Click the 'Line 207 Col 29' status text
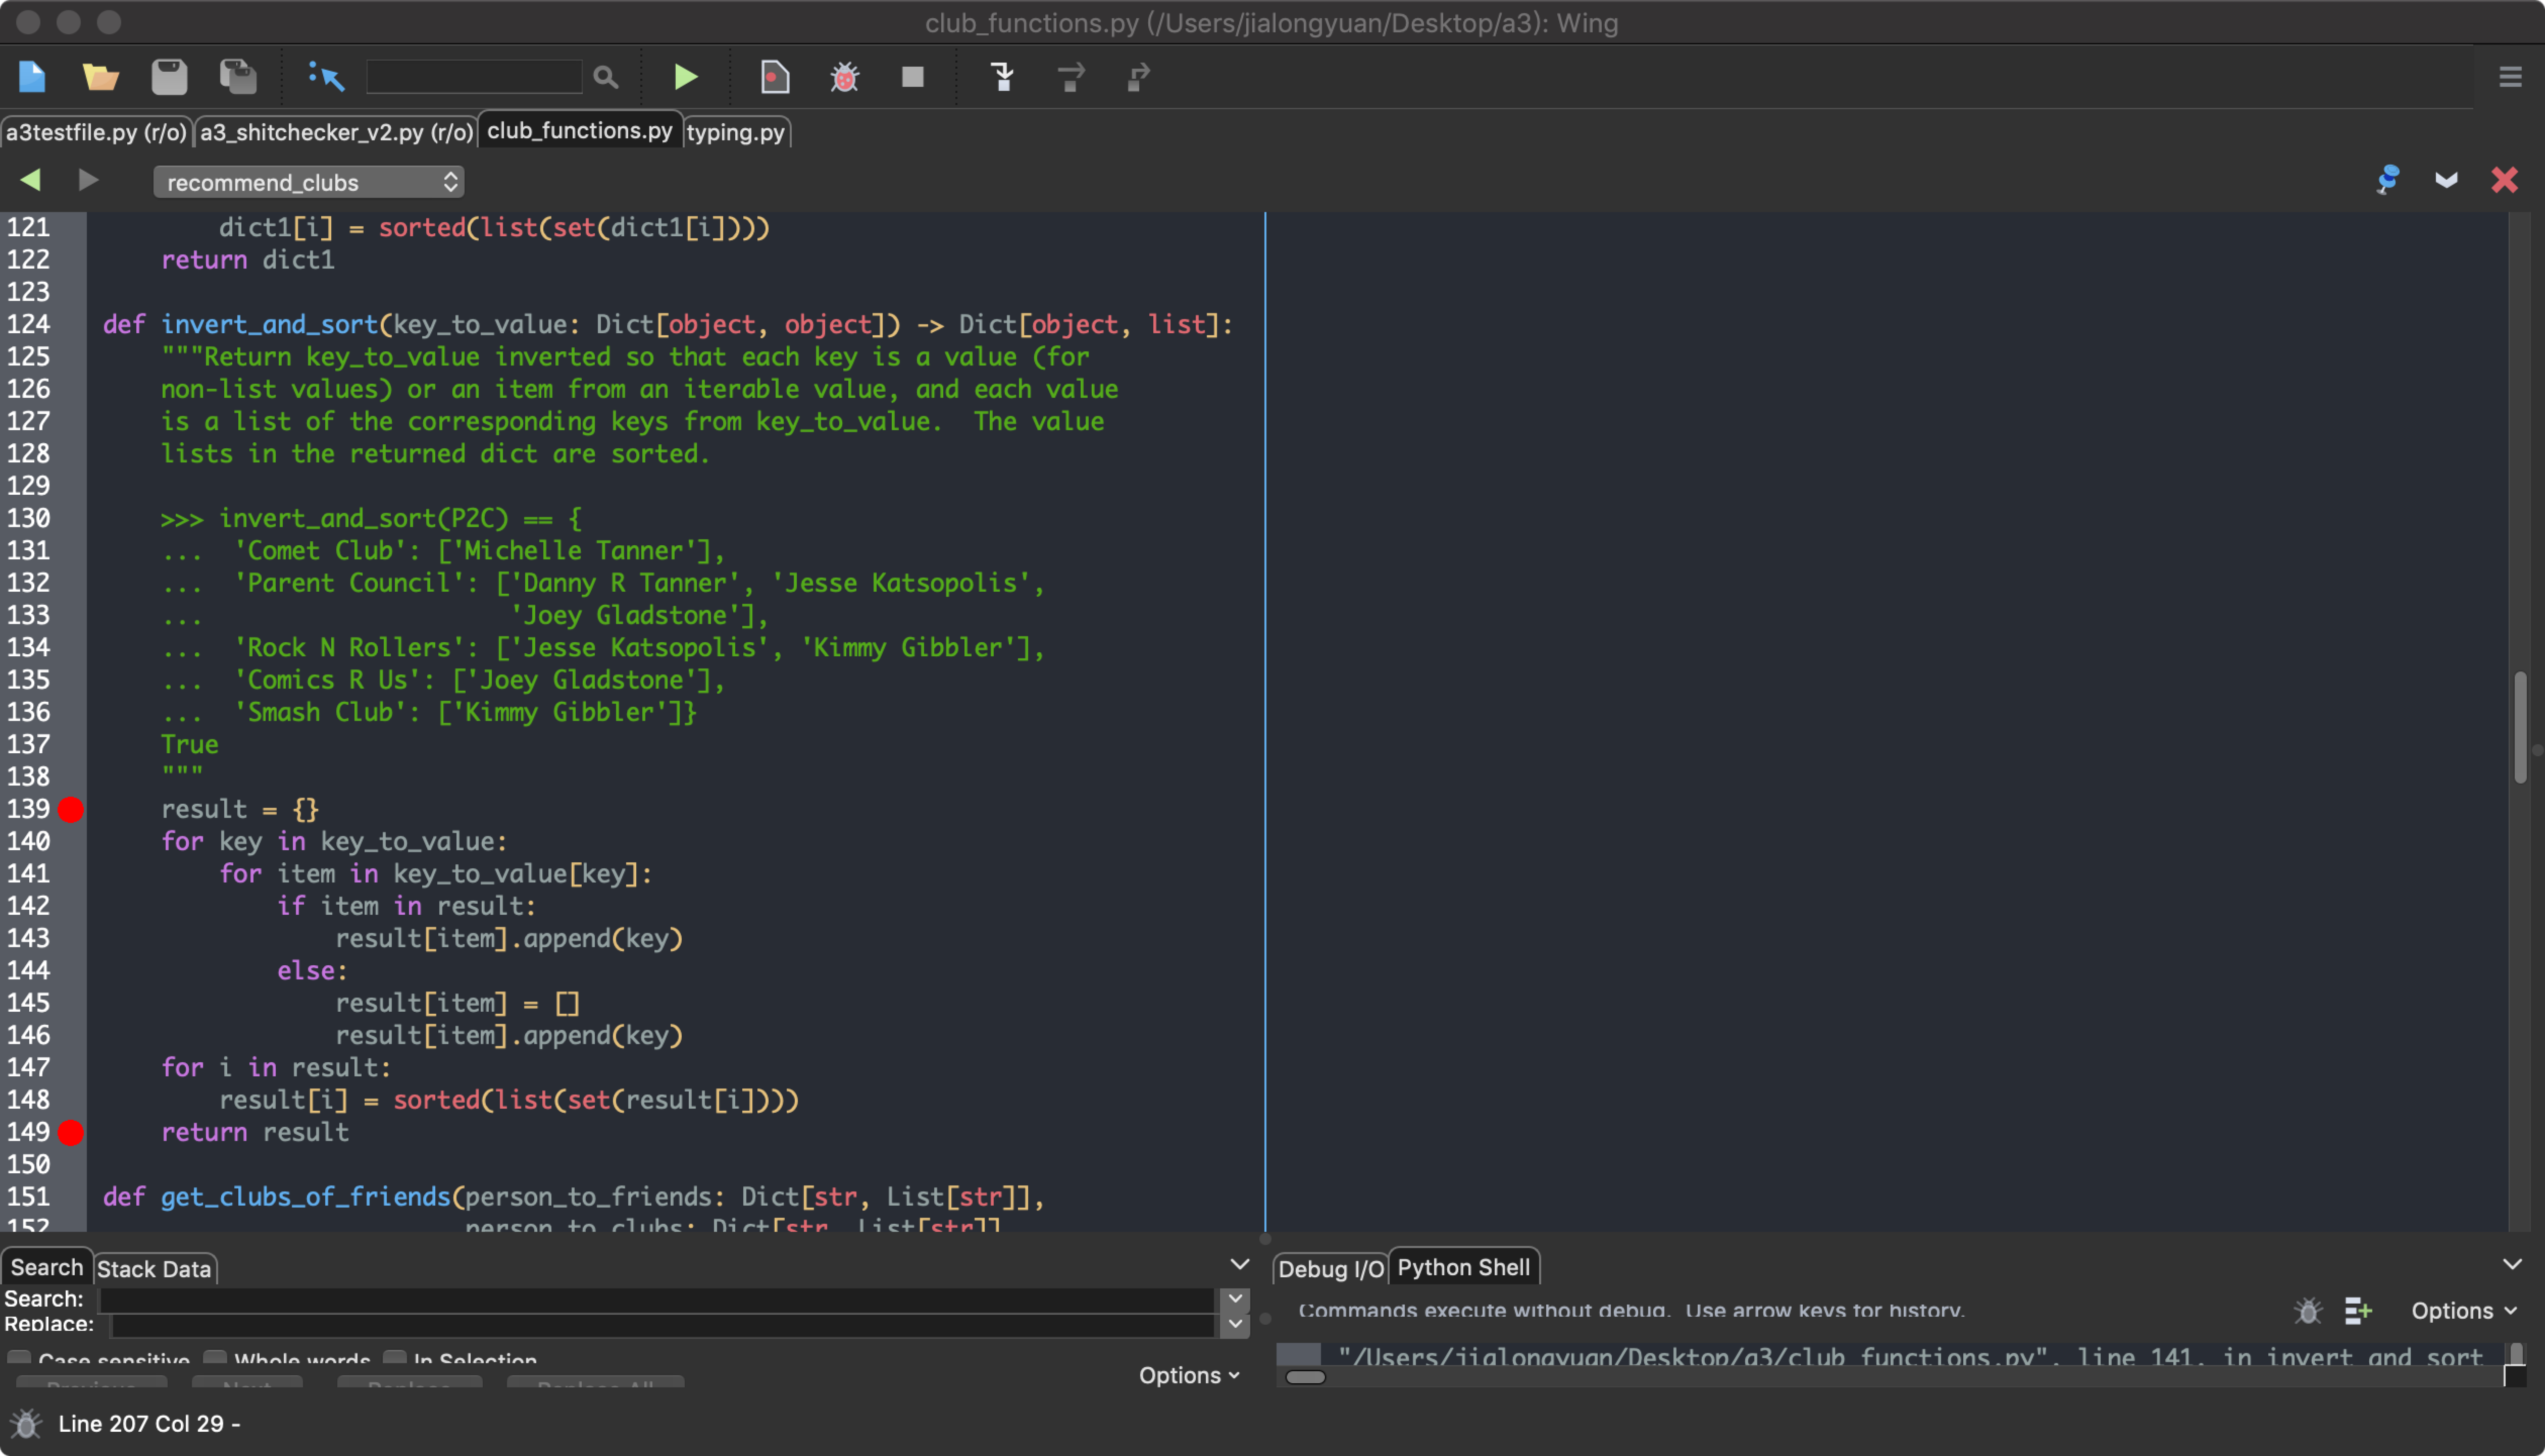The image size is (2545, 1456). pyautogui.click(x=141, y=1423)
